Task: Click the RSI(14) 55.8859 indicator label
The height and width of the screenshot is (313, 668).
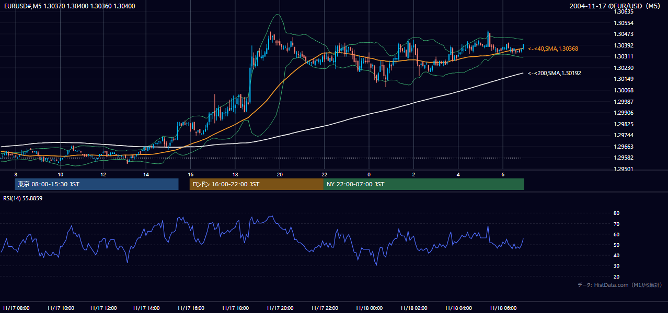Action: click(23, 198)
